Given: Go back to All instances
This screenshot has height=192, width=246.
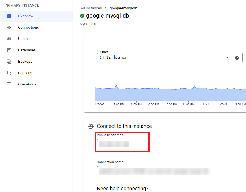Looking at the screenshot, I should pyautogui.click(x=91, y=8).
